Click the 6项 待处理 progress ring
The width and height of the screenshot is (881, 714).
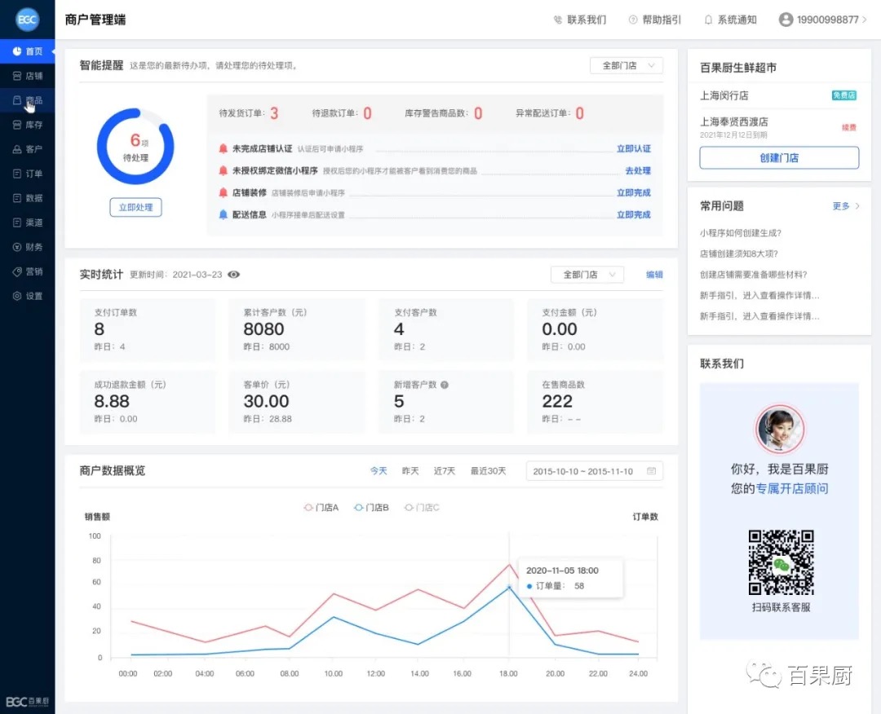pos(135,147)
